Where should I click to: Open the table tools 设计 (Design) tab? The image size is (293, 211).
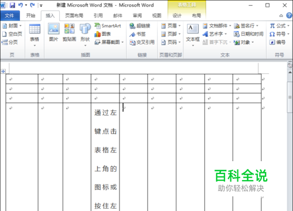(x=177, y=16)
